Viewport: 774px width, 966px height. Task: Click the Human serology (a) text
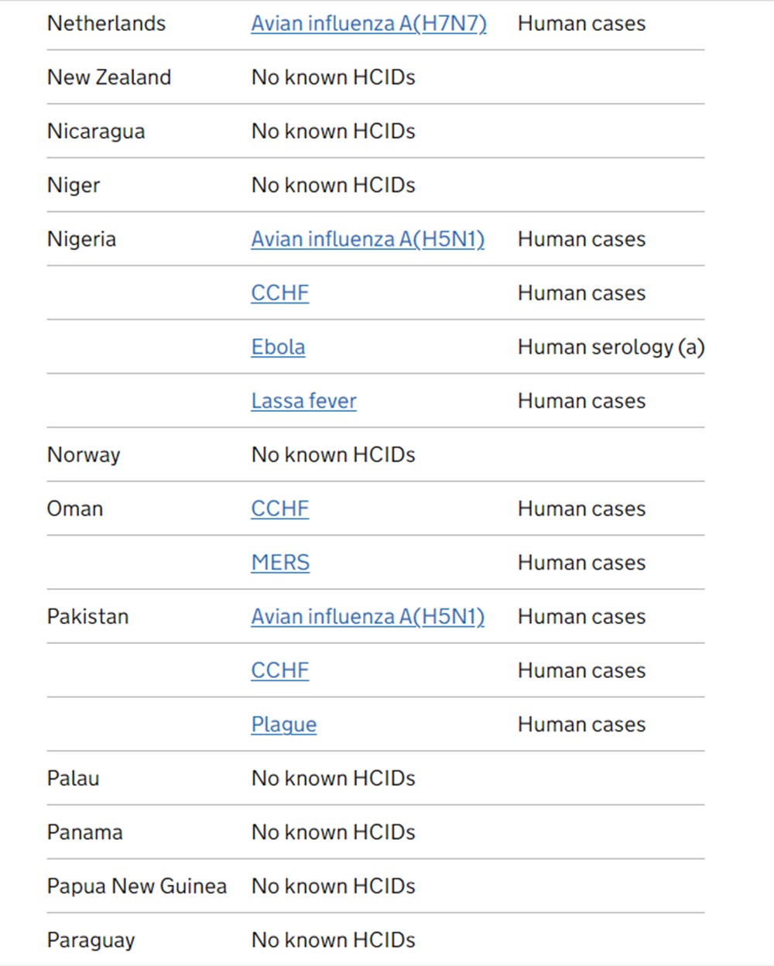[611, 348]
